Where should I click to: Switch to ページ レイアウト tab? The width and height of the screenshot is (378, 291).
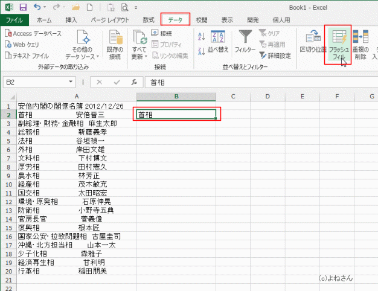point(110,20)
